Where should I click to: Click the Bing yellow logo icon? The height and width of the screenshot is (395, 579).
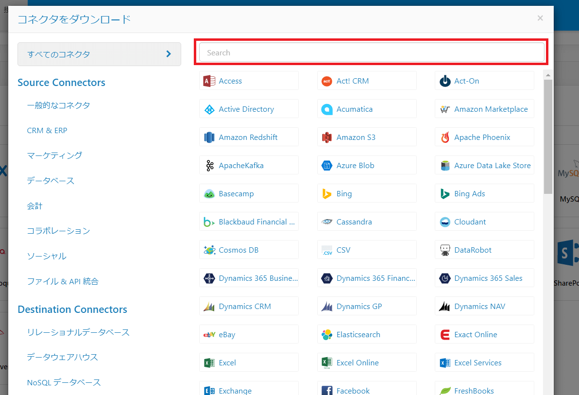[x=327, y=194]
